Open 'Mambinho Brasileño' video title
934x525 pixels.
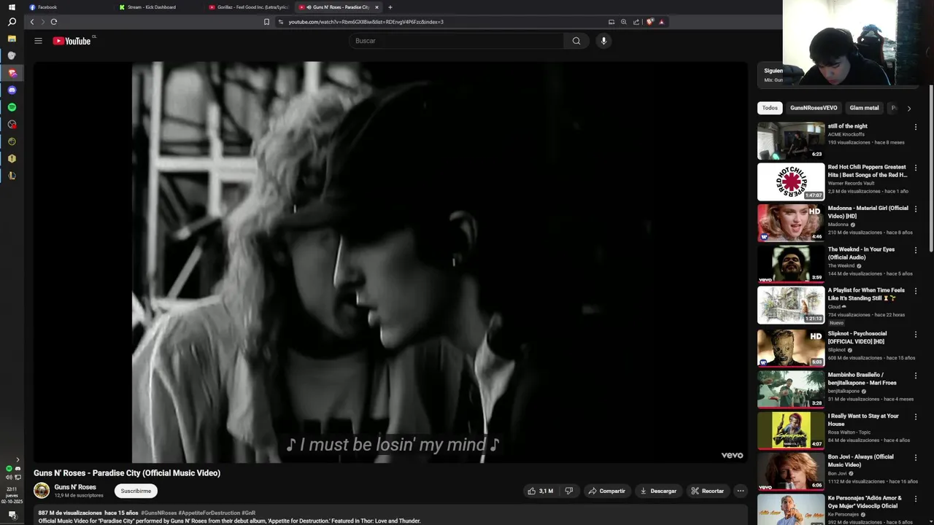(x=862, y=378)
